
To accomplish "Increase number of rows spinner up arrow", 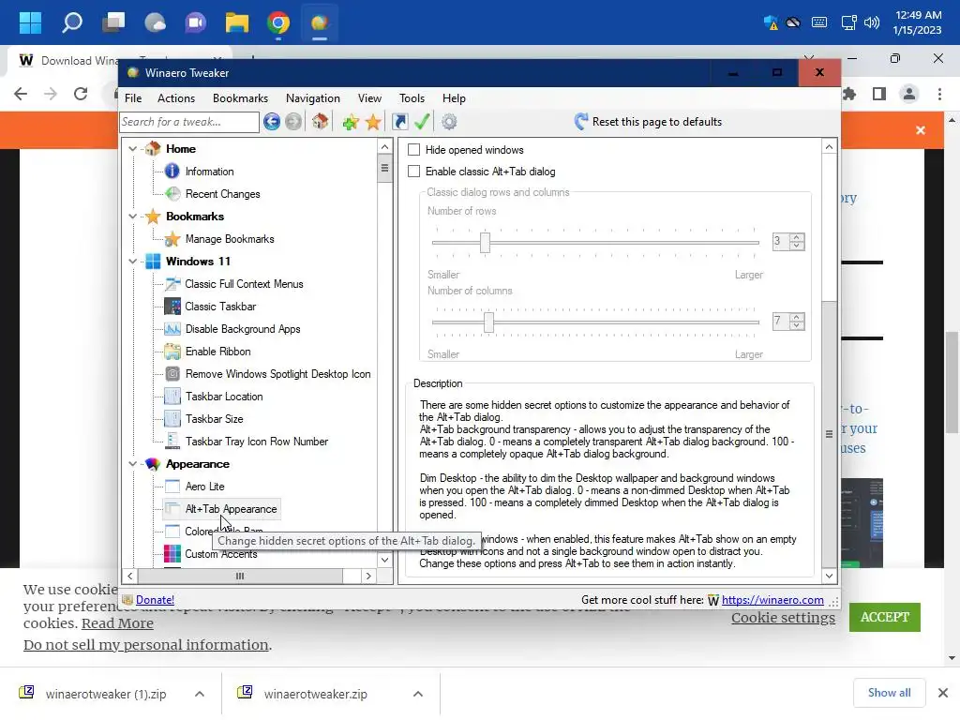I will coord(797,237).
